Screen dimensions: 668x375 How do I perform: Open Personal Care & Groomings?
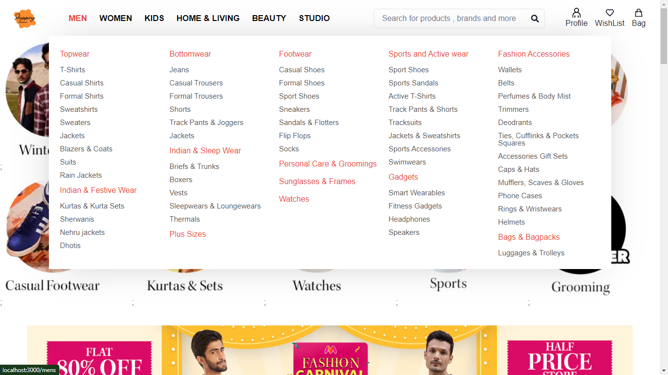tap(328, 164)
